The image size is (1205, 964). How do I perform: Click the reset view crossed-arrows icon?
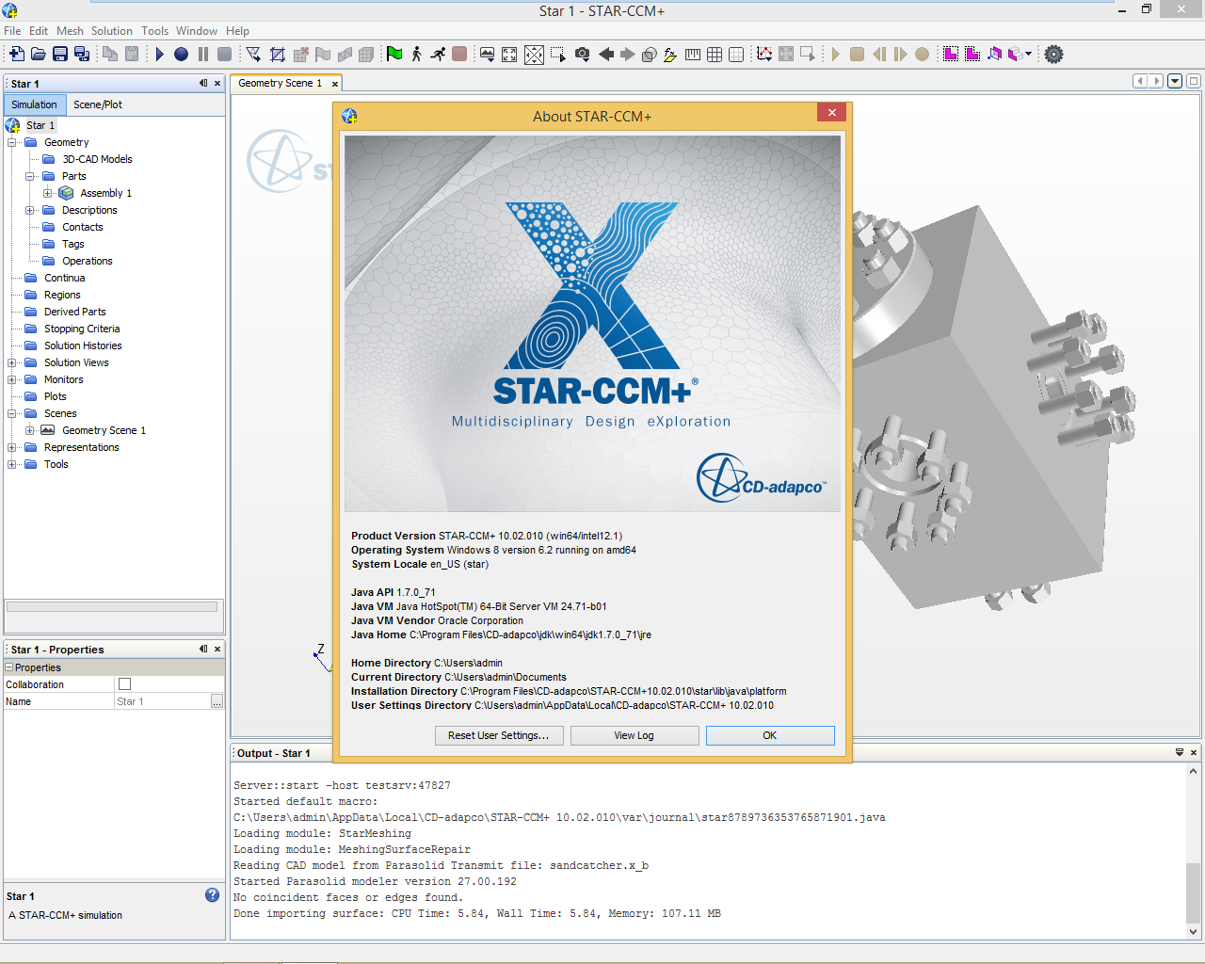pos(534,55)
